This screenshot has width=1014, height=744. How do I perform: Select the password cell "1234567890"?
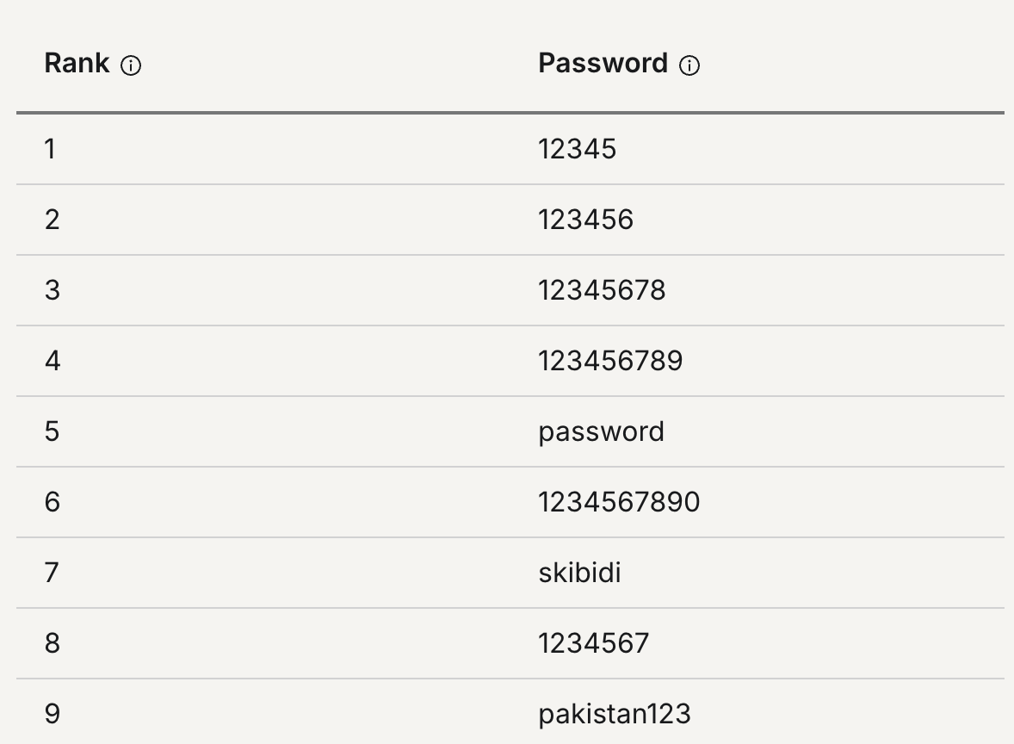(619, 502)
